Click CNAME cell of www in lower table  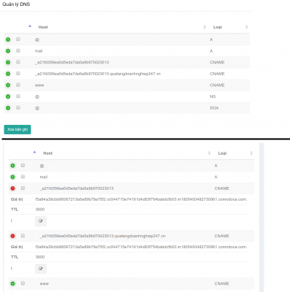tap(222, 283)
